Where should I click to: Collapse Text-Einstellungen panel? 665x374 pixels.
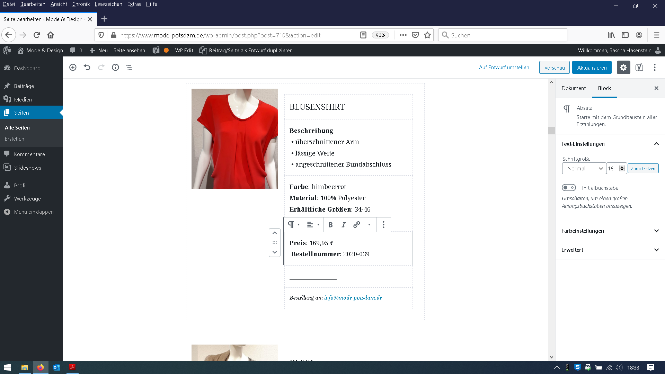(610, 144)
